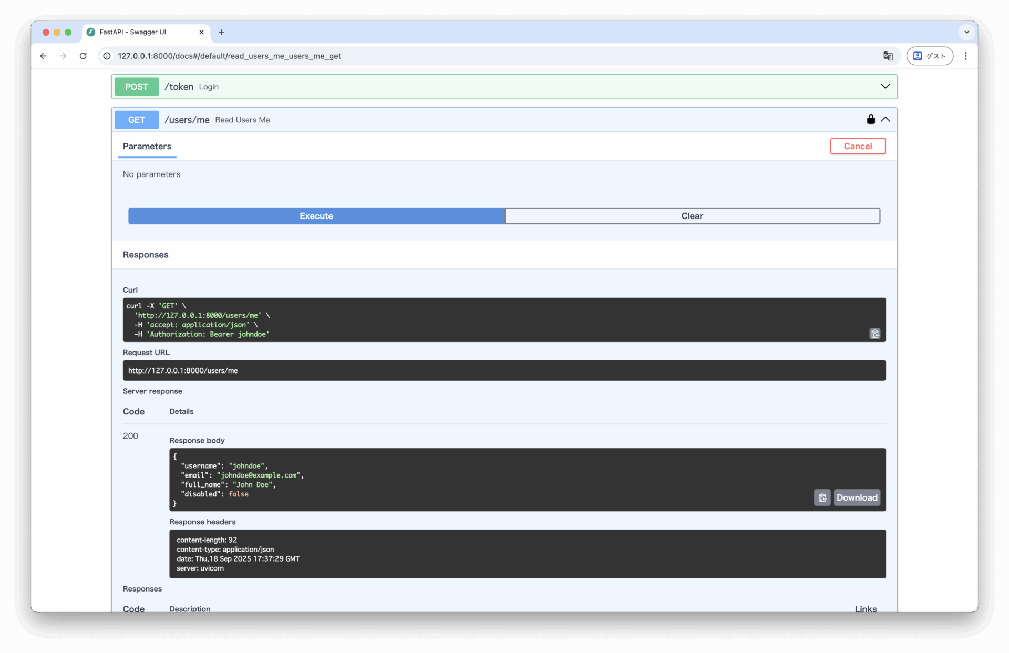Open the Chrome three-dot menu
The height and width of the screenshot is (653, 1009).
click(x=965, y=56)
